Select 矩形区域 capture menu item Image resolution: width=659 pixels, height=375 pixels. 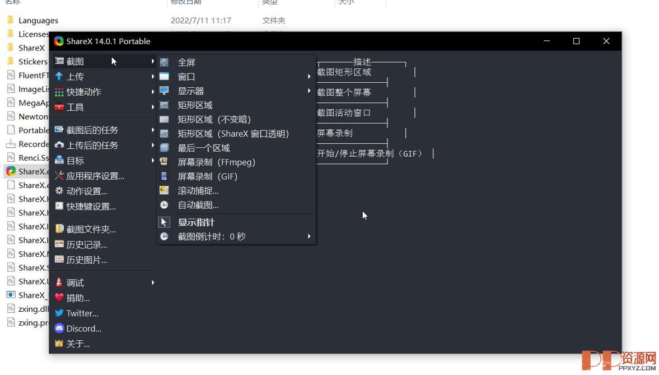195,105
